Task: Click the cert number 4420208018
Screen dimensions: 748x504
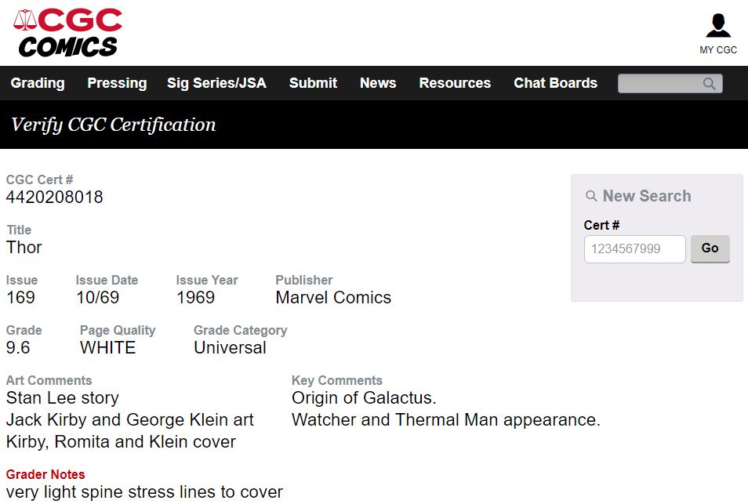Action: click(x=54, y=197)
